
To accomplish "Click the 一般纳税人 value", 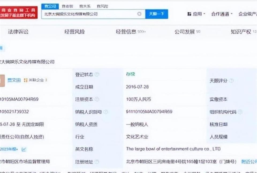I will coord(137,124).
